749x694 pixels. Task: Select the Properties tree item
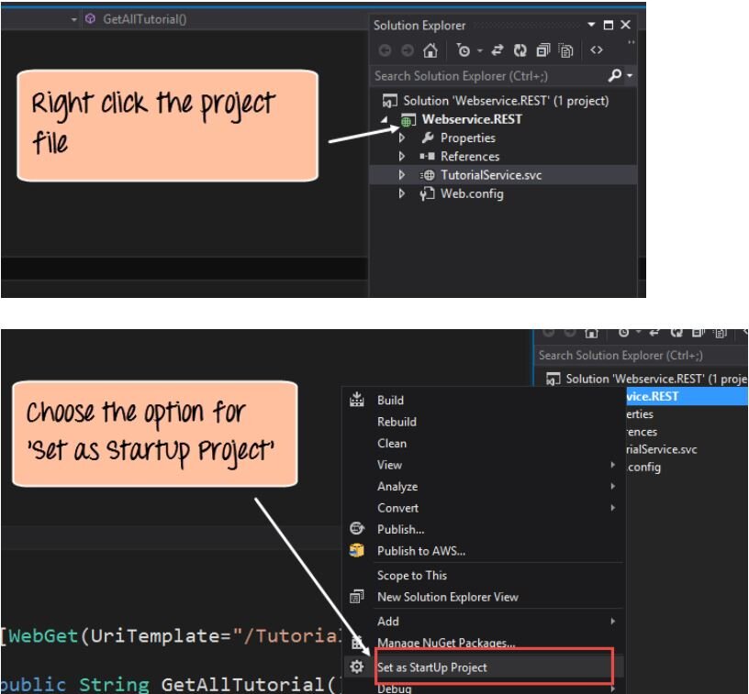467,138
